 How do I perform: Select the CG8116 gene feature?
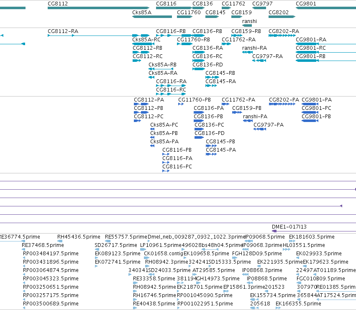(174, 8)
